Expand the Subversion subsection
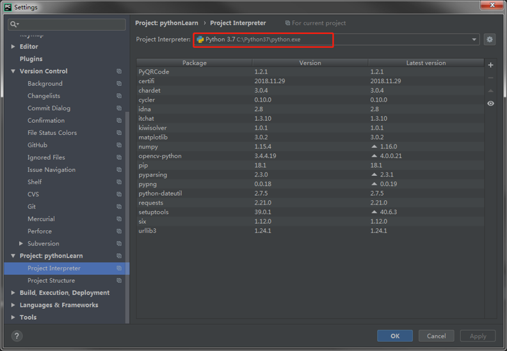Screen dimensions: 507x351 [x=21, y=244]
